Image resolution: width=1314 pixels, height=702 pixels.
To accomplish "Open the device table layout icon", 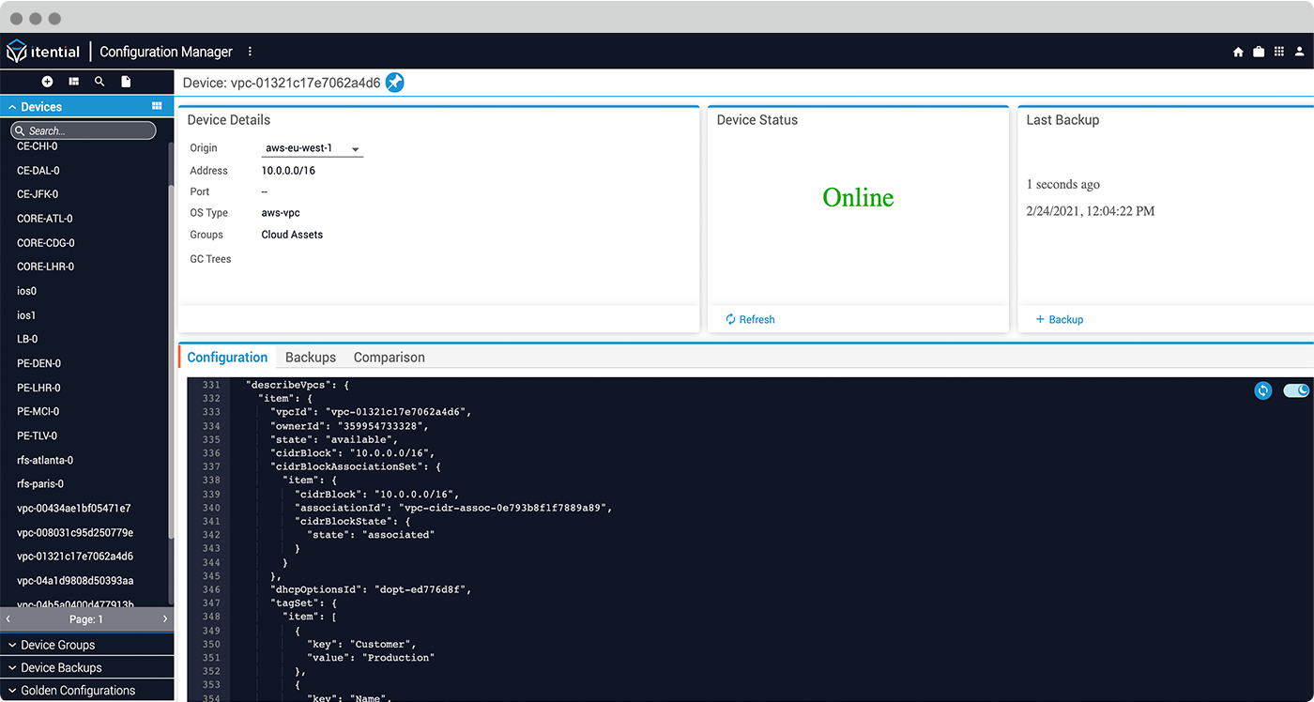I will pyautogui.click(x=73, y=81).
